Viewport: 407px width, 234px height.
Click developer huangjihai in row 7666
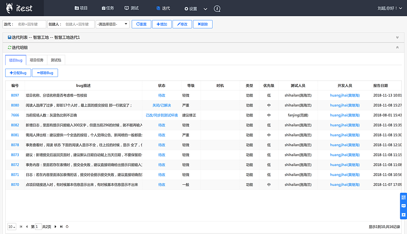pyautogui.click(x=345, y=115)
